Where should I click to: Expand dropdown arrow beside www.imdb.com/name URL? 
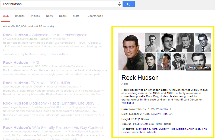coord(49,66)
